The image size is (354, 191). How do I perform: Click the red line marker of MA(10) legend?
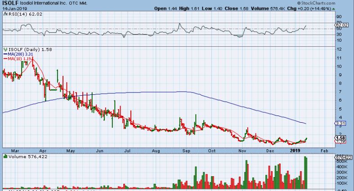tap(5, 59)
